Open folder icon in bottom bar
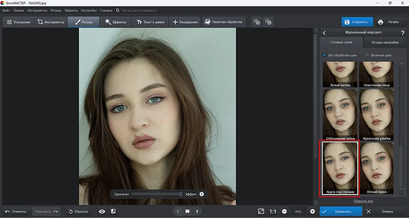This screenshot has height=218, width=409. coord(187,211)
